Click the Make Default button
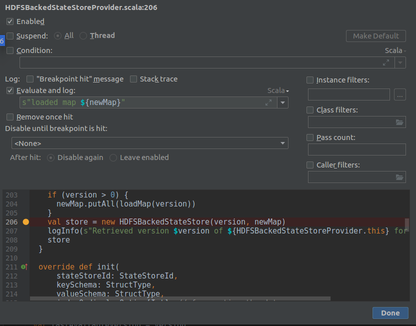 [376, 36]
